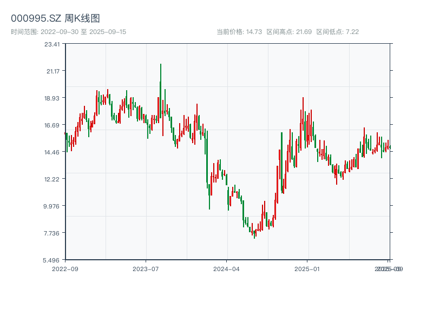Click the 7.736 y-axis price label
This screenshot has width=433, height=324.
pyautogui.click(x=53, y=233)
